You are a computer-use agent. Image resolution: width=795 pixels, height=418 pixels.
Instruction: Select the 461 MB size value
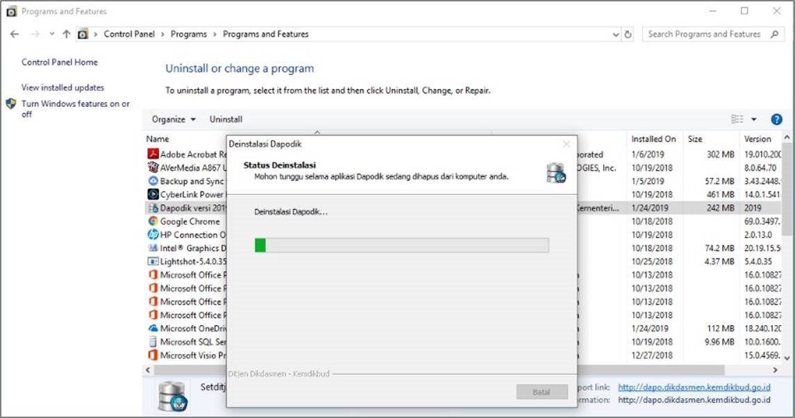pyautogui.click(x=721, y=194)
